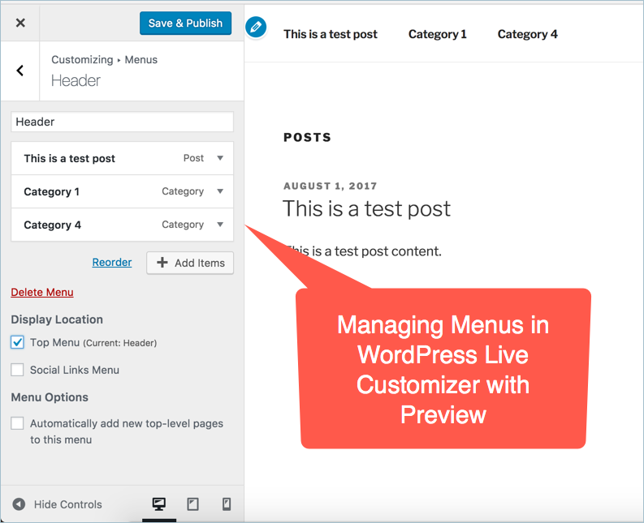Expand the 'This is a test post' menu item
Viewport: 644px width, 523px height.
click(x=220, y=158)
